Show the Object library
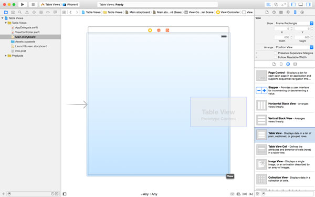The image size is (315, 197). click(288, 64)
